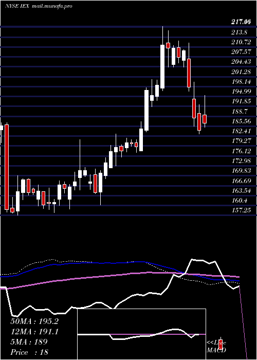The width and height of the screenshot is (257, 360).
Task: Click the 194.99 price axis label
Action: pyautogui.click(x=241, y=92)
